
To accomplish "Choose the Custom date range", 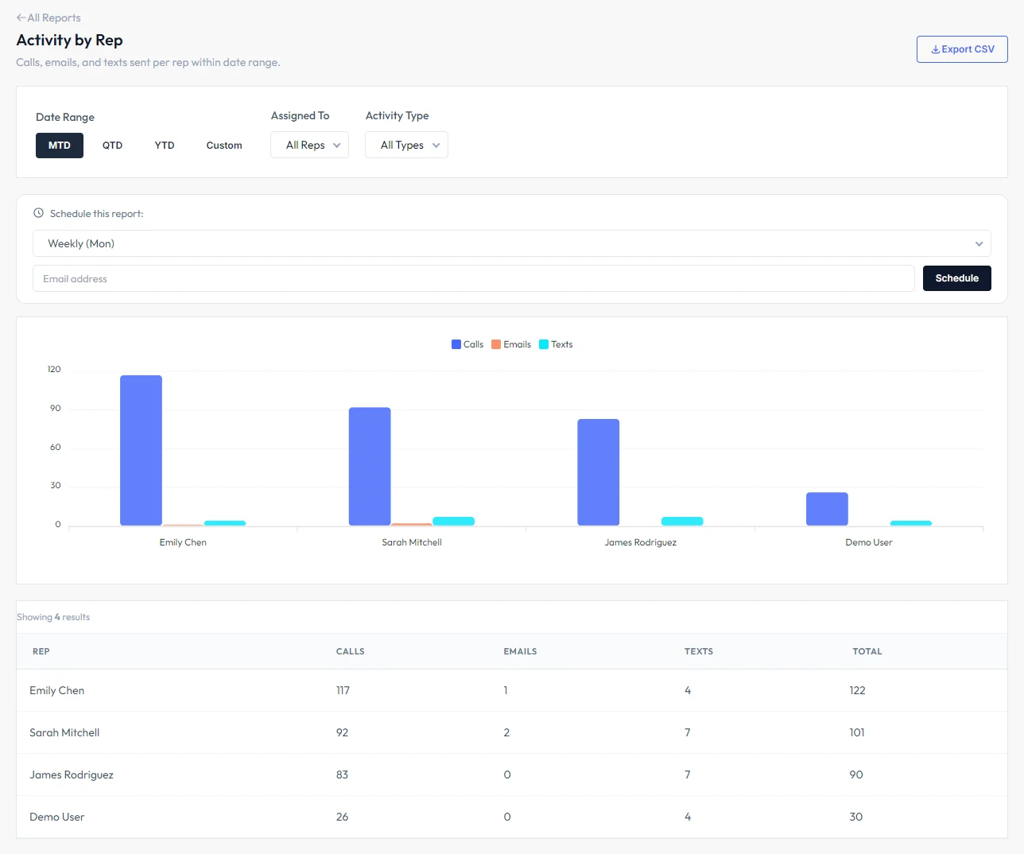I will click(x=224, y=146).
